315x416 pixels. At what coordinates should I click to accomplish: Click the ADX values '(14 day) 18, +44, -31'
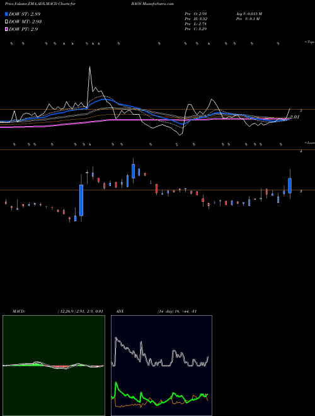pyautogui.click(x=176, y=311)
